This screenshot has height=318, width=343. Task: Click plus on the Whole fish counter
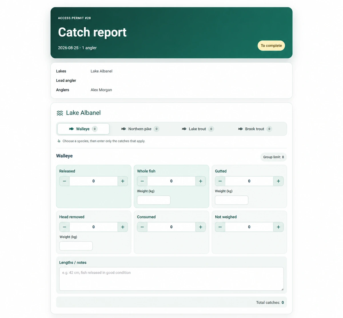click(200, 181)
